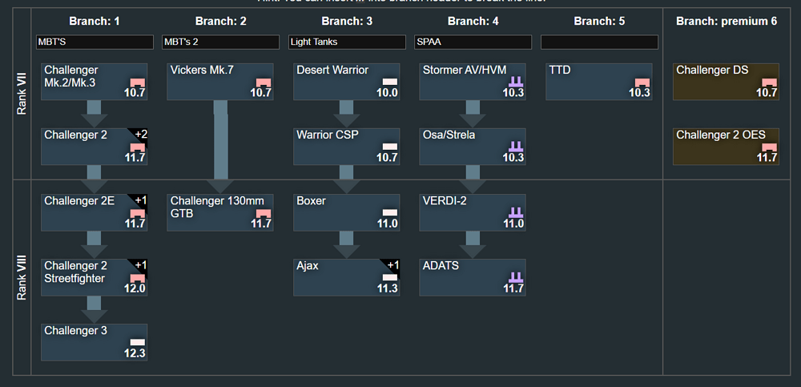Click the "Rank VII" row label
801x387 pixels.
coord(22,95)
